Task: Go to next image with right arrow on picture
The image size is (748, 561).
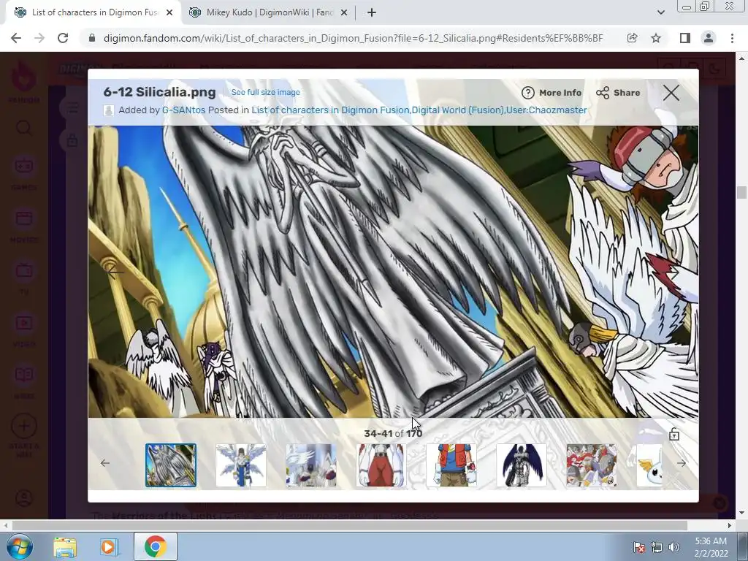Action: pos(673,272)
